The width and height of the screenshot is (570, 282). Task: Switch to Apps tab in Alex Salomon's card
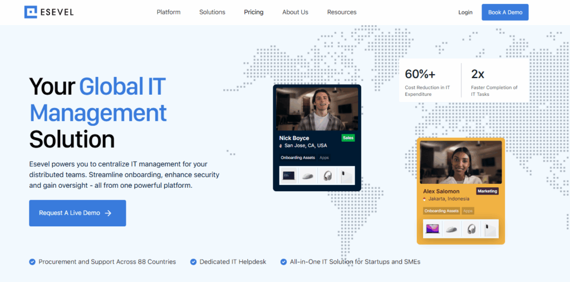pos(468,211)
